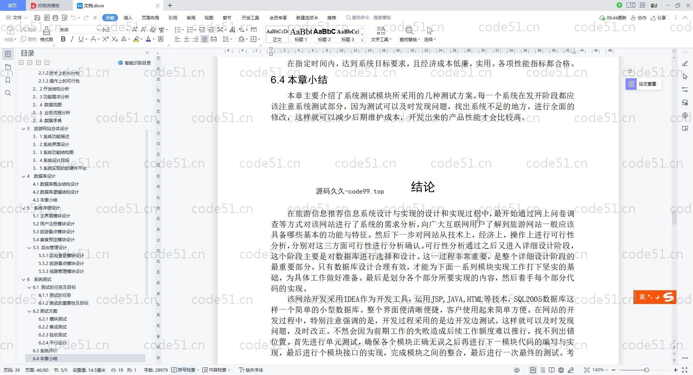Toggle the fit-page zoom icon in the status bar
The image size is (693, 375).
tap(587, 370)
